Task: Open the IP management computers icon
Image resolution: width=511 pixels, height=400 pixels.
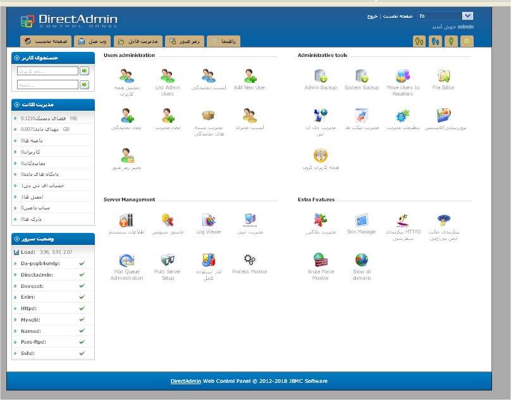Action: point(250,220)
